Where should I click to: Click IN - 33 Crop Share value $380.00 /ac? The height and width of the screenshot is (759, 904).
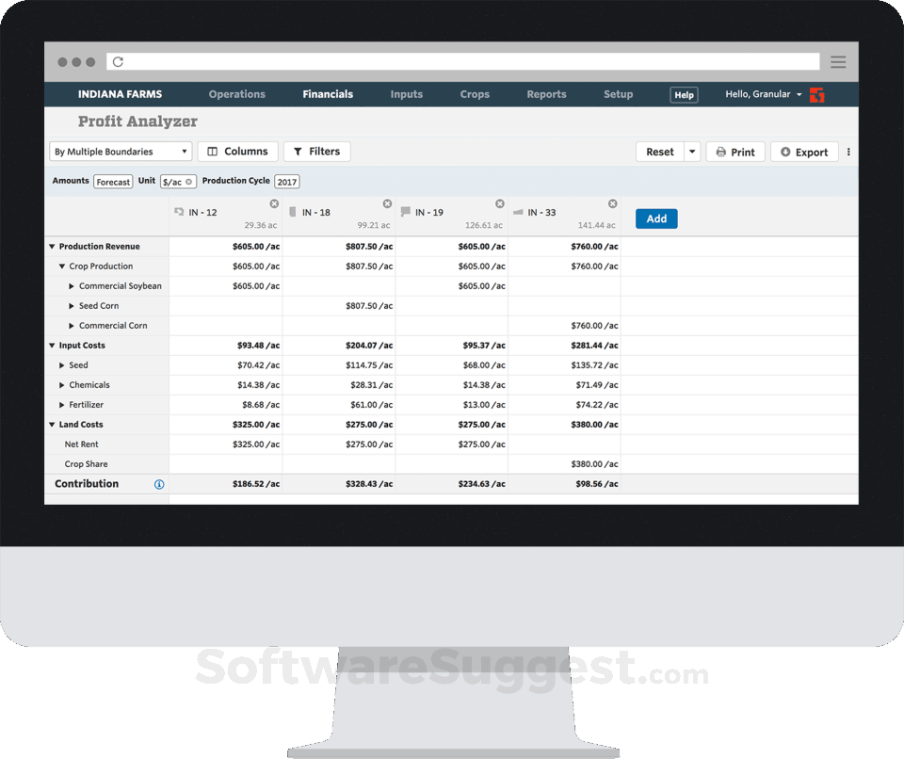click(x=594, y=464)
